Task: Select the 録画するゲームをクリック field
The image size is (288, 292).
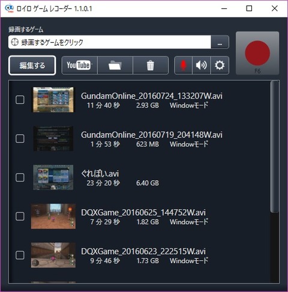Action: (x=110, y=42)
